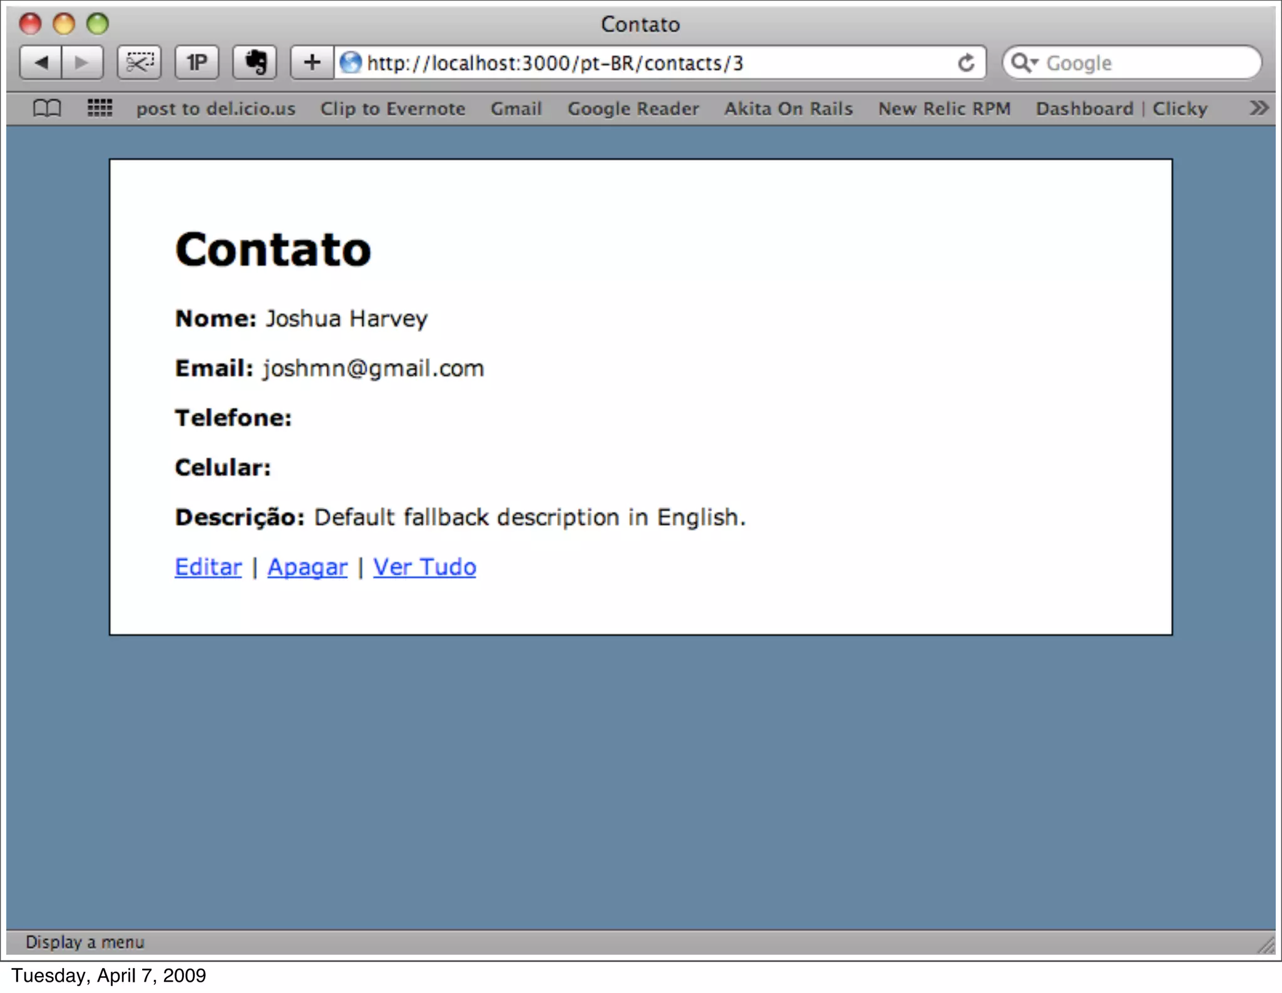Show Top Sites grid icon
This screenshot has width=1282, height=993.
coord(100,108)
